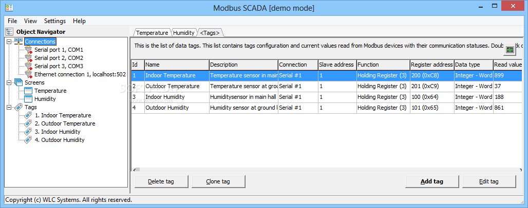
Task: Switch to the Humidity tab
Action: [183, 33]
